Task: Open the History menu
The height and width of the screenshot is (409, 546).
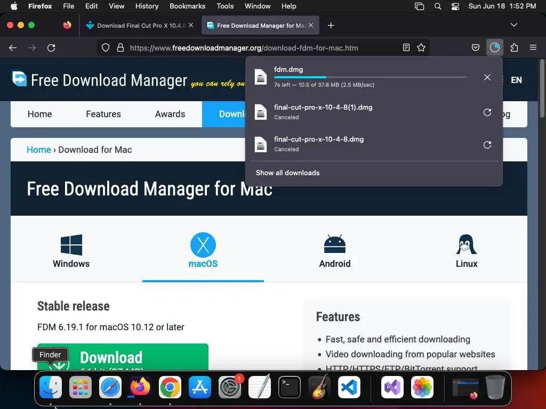Action: coord(147,6)
